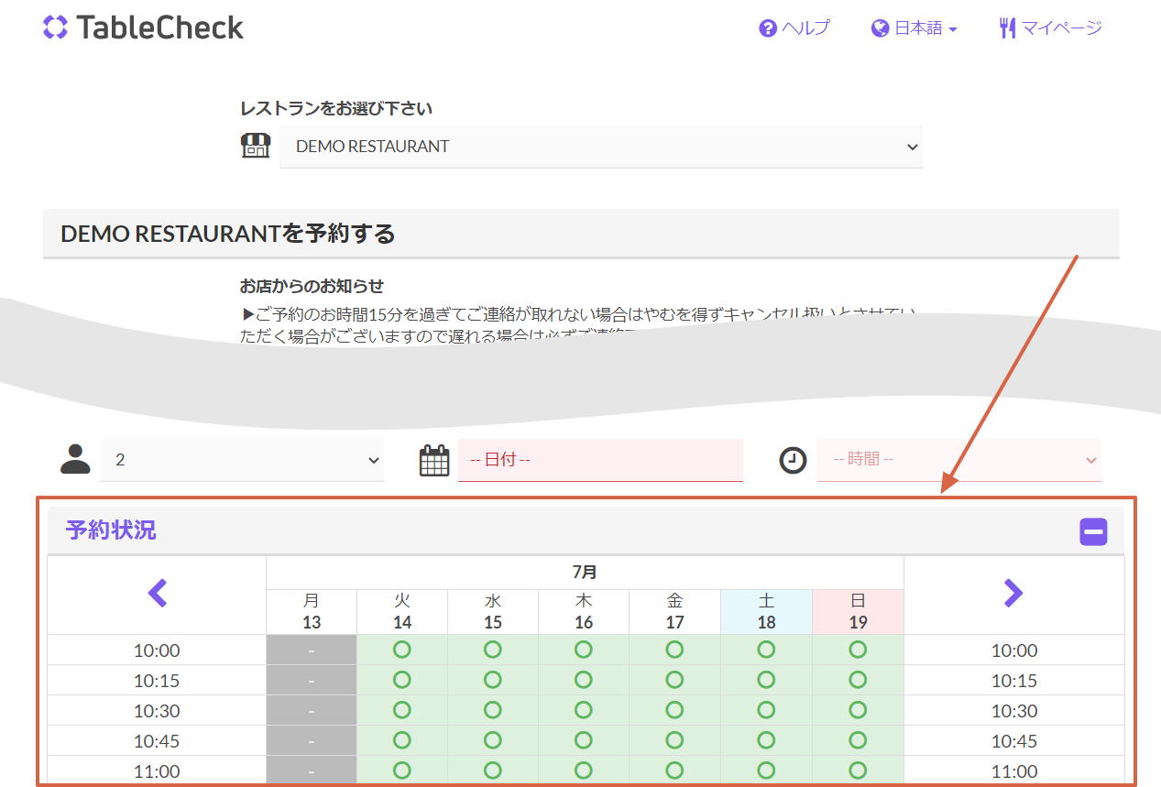Click the DEMO RESTAURANTを予約する heading
1161x787 pixels.
[x=227, y=234]
